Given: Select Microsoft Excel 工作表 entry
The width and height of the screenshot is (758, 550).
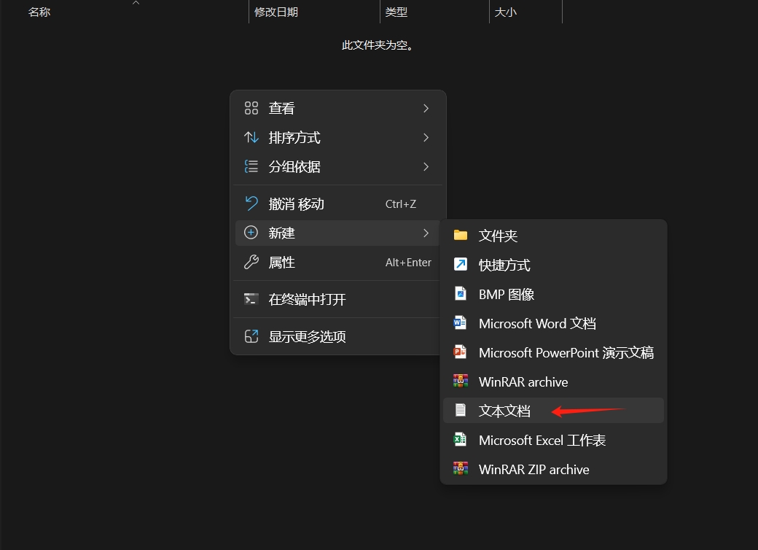Looking at the screenshot, I should point(553,440).
